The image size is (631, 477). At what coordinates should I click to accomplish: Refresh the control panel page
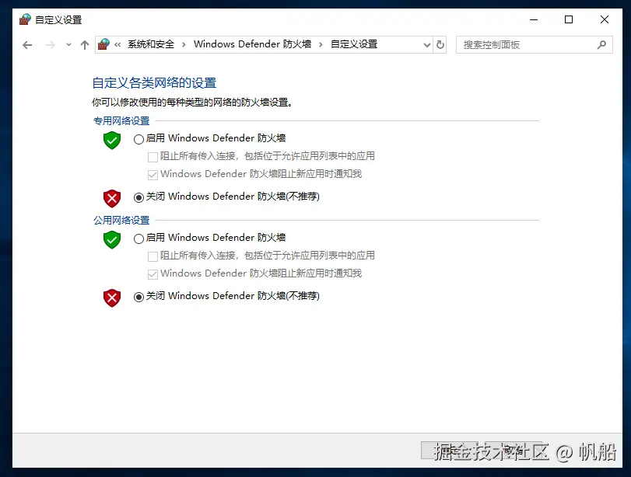tap(440, 44)
